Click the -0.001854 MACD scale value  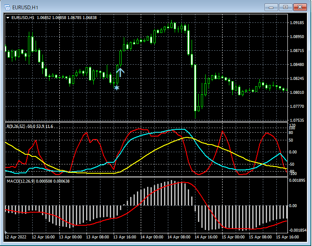(x=298, y=230)
